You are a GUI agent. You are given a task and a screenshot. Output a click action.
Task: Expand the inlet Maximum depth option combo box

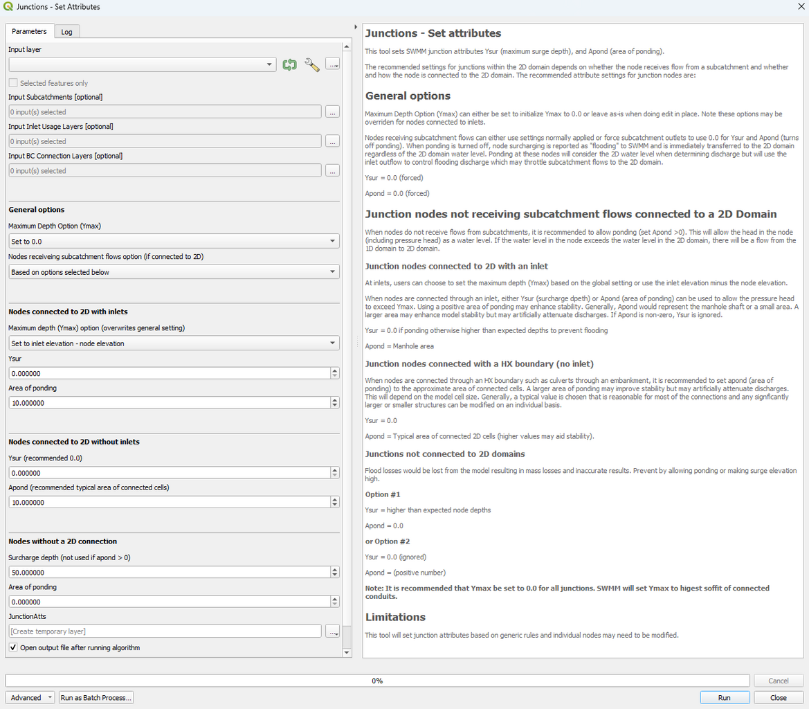[x=174, y=343]
